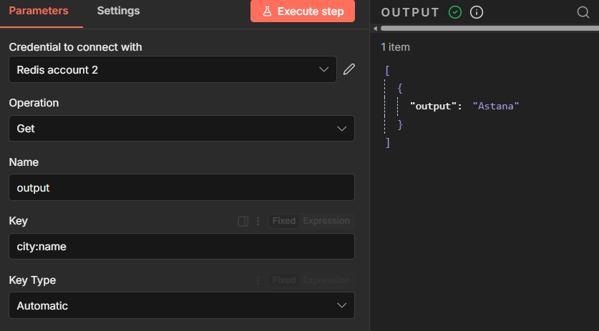Image resolution: width=599 pixels, height=331 pixels.
Task: Click the left scroll arrow in output
Action: point(375,29)
